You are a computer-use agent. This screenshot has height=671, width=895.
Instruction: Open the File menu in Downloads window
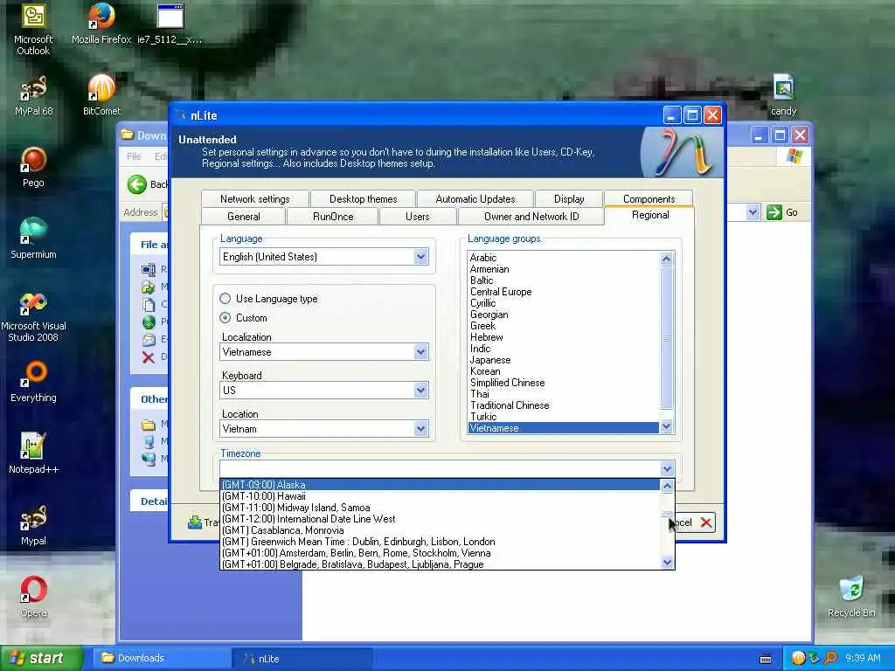pos(134,156)
